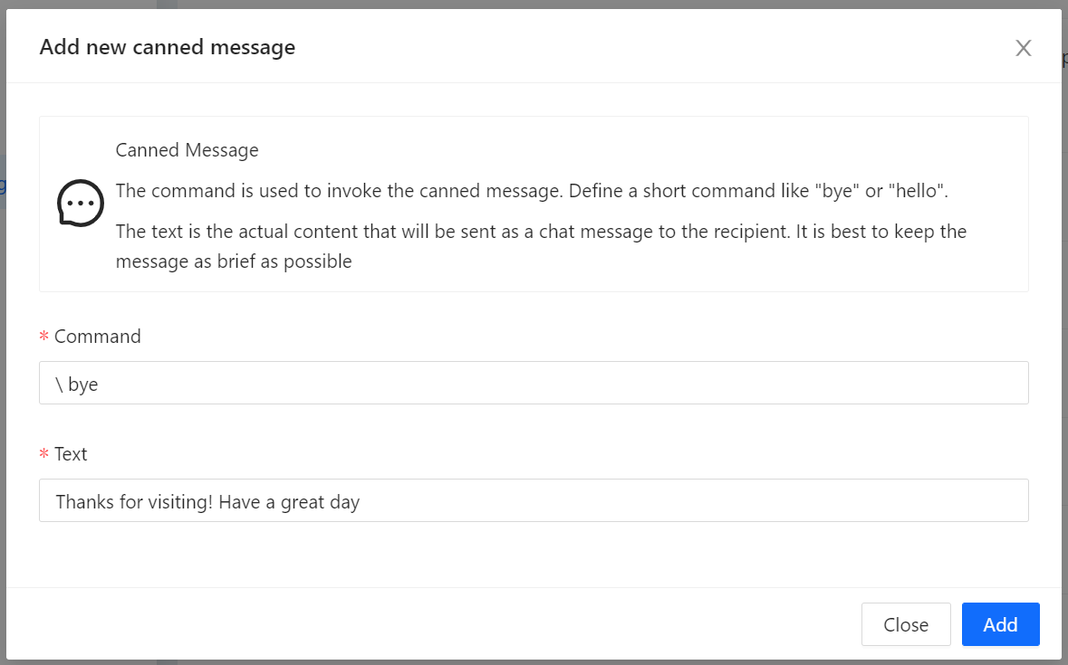Select the backslash character in the Command field
The image size is (1068, 665).
click(x=58, y=383)
